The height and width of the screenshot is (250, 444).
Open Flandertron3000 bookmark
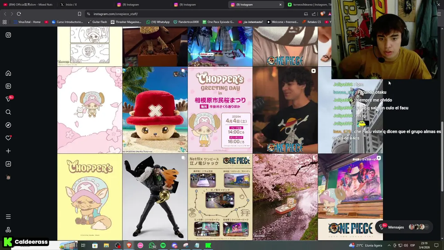click(x=186, y=22)
